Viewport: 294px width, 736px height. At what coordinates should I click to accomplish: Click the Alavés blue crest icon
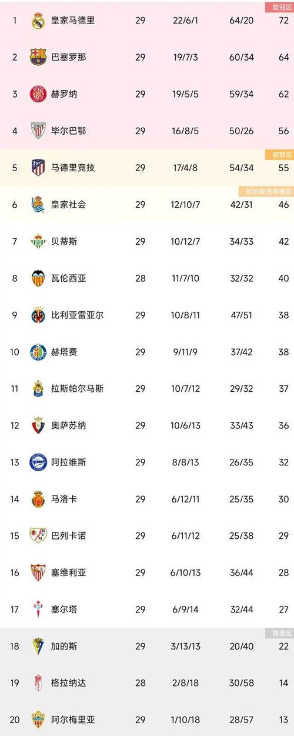click(38, 462)
